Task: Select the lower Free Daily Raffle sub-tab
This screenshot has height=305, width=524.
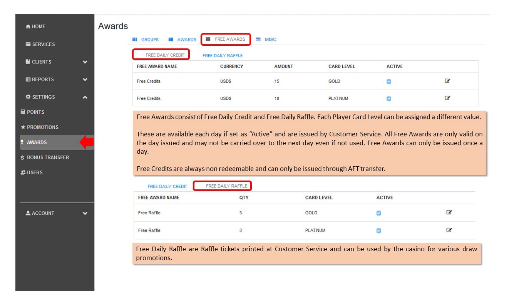Action: click(226, 186)
